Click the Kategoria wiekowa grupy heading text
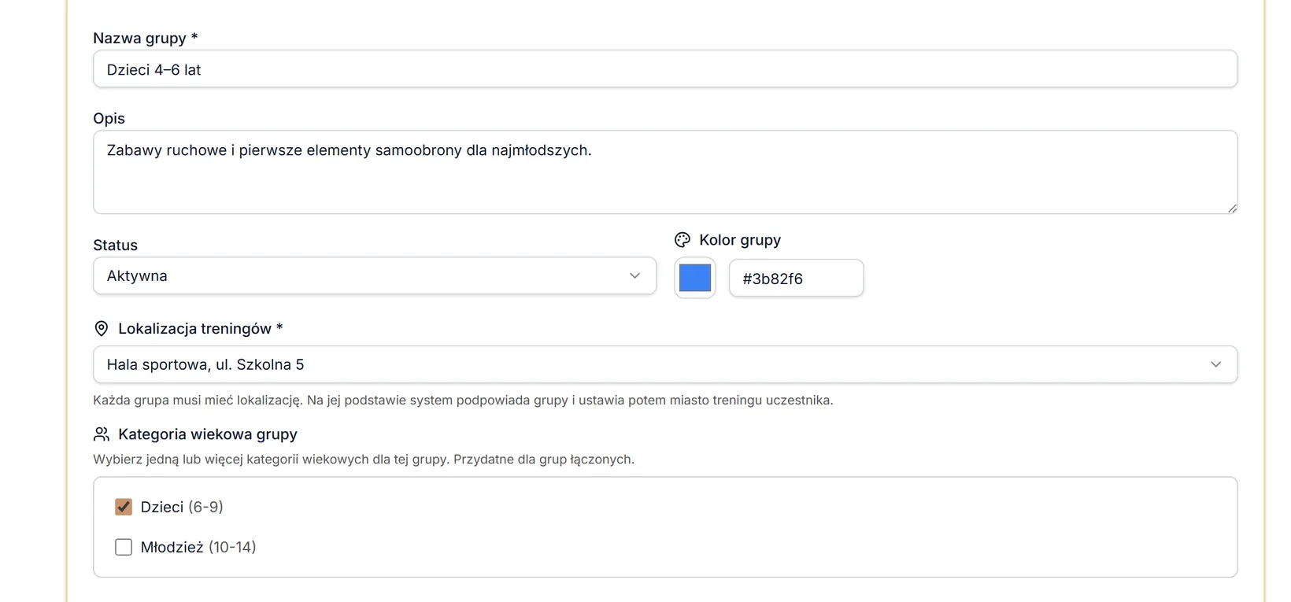 [208, 434]
